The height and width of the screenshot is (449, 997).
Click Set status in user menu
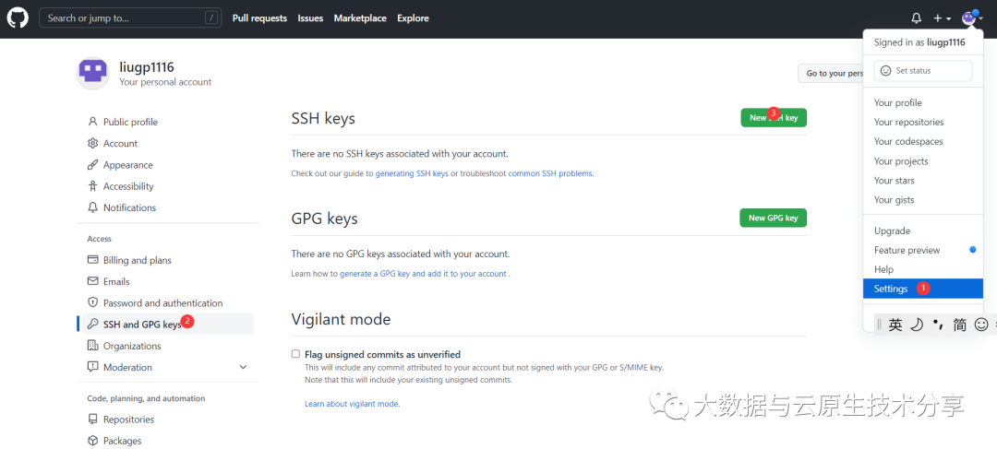click(923, 71)
